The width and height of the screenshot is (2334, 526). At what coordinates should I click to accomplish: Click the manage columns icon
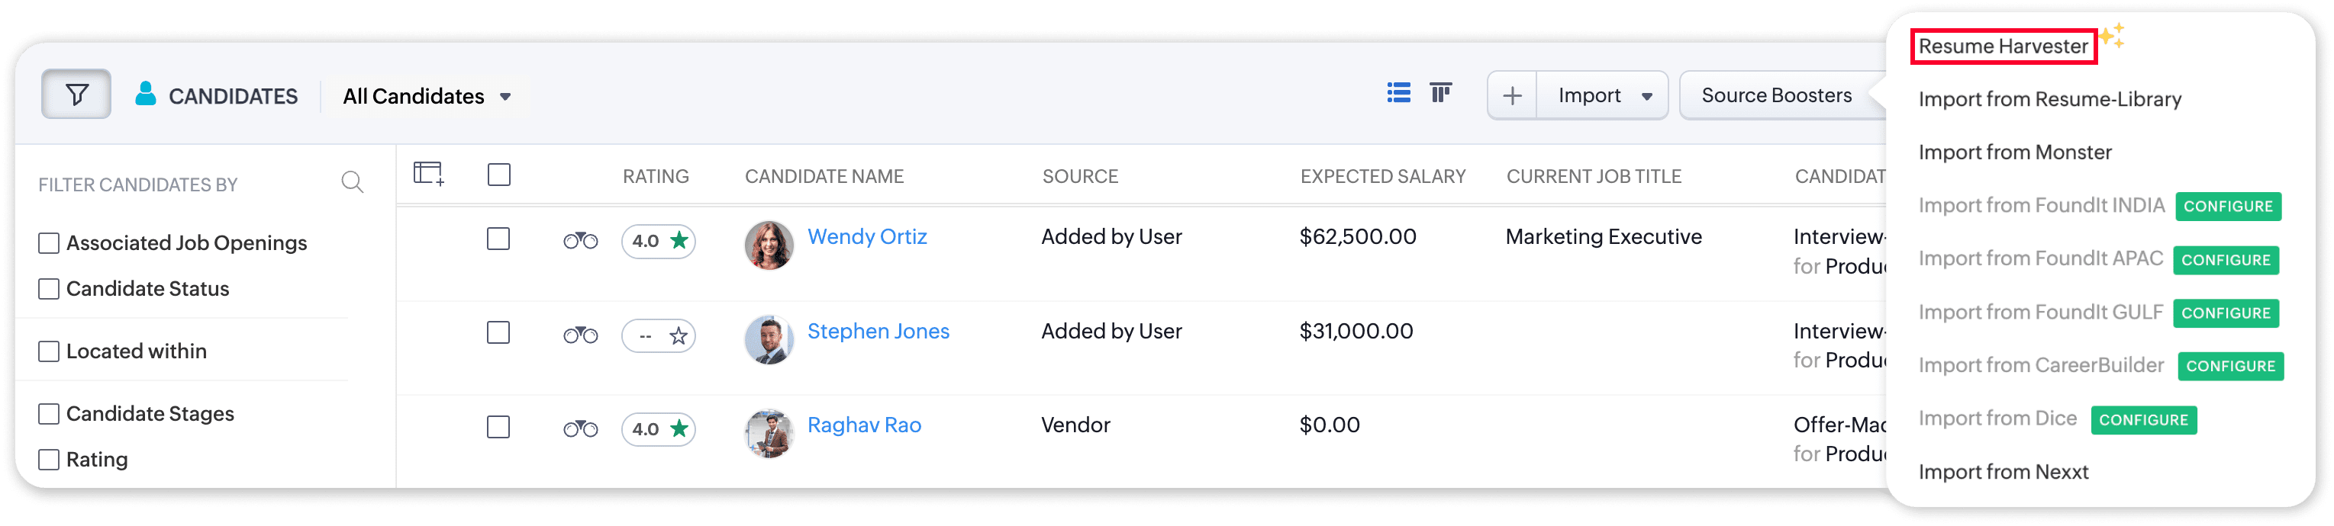(x=429, y=173)
